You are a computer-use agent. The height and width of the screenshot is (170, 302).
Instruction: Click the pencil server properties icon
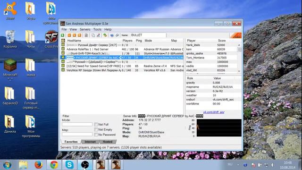[98, 35]
